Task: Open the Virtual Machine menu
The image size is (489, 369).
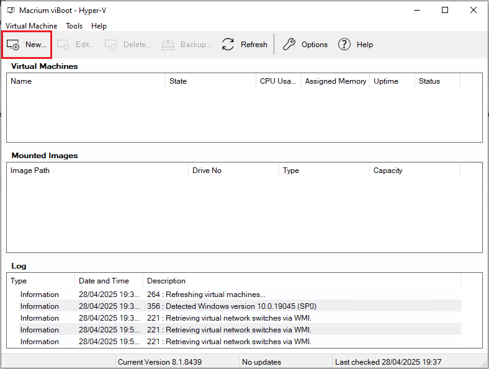Action: coord(31,26)
